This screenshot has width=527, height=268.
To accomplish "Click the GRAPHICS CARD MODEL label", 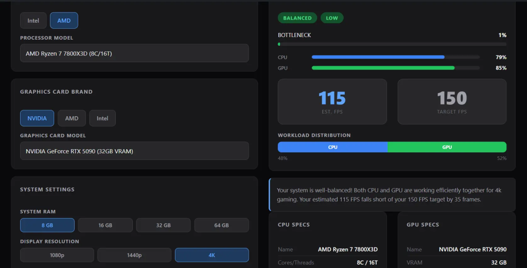I will pyautogui.click(x=53, y=136).
